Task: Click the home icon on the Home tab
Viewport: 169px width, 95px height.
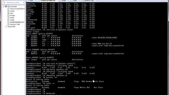Action: [28, 1]
